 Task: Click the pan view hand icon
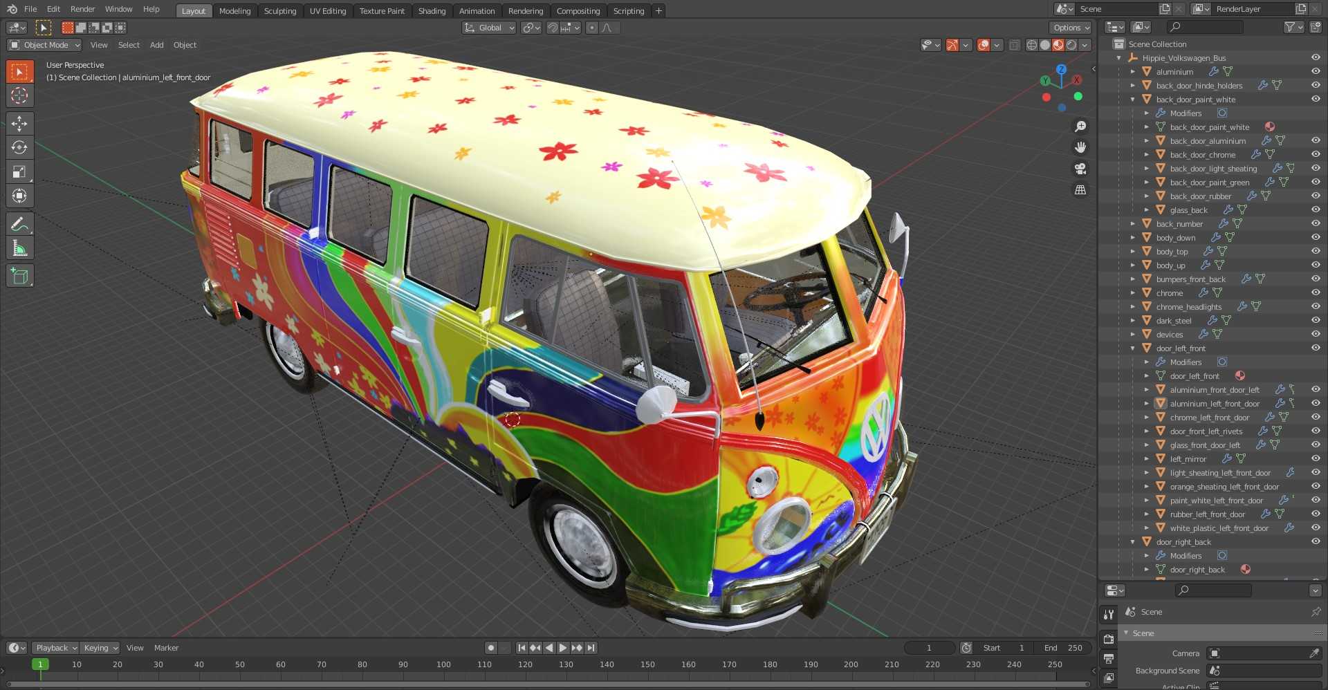1080,147
